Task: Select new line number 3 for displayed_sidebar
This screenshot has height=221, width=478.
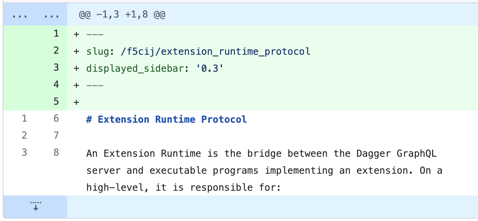Action: pos(56,67)
